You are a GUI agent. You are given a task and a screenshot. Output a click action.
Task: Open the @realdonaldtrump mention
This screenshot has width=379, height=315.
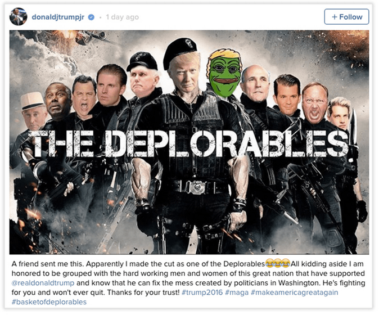[43, 283]
